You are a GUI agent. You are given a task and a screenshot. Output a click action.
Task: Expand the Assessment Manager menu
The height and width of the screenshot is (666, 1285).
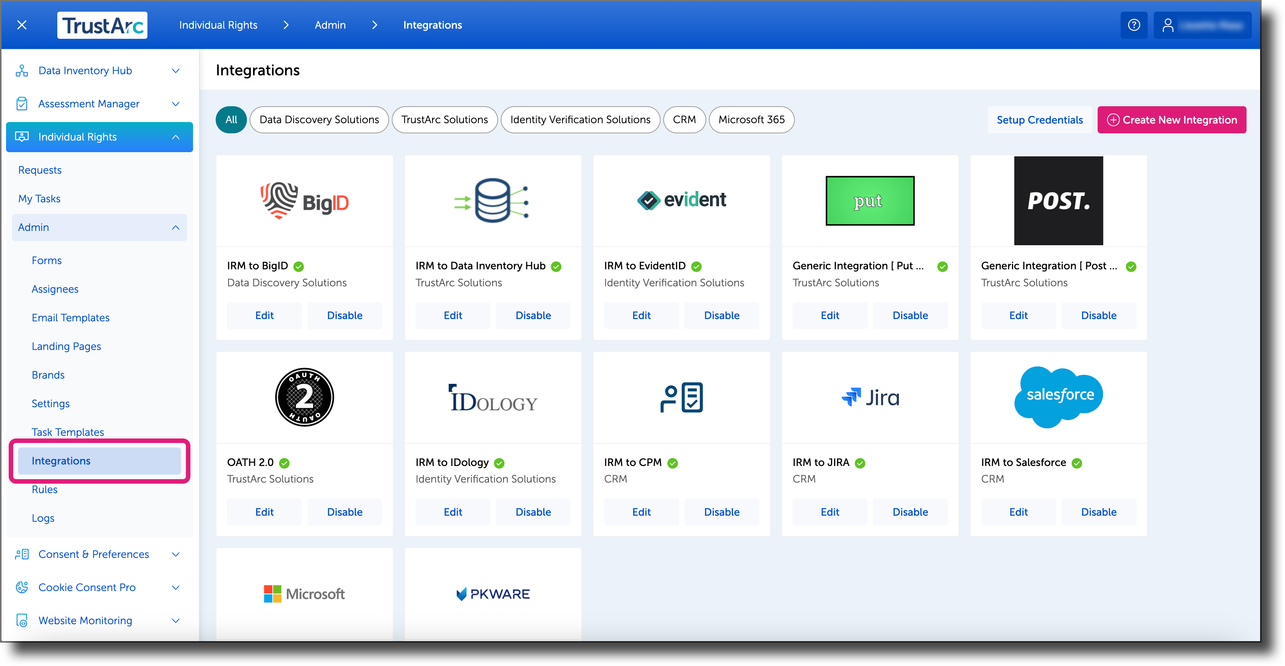(x=176, y=104)
